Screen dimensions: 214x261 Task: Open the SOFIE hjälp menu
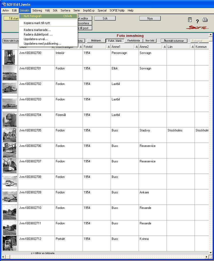point(117,10)
